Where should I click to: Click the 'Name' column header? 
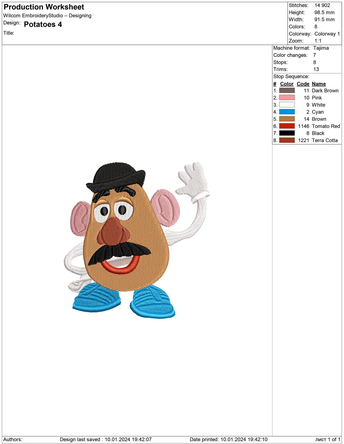point(319,84)
